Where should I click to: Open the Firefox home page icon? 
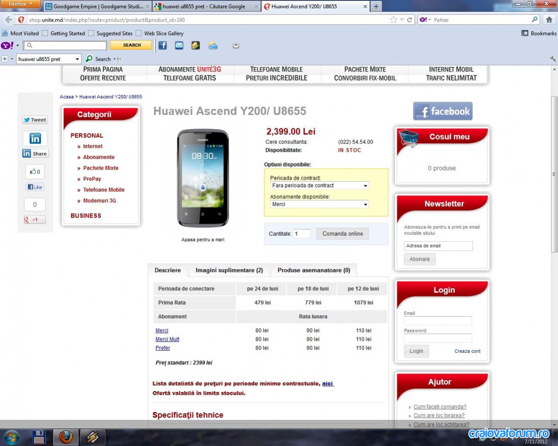549,20
